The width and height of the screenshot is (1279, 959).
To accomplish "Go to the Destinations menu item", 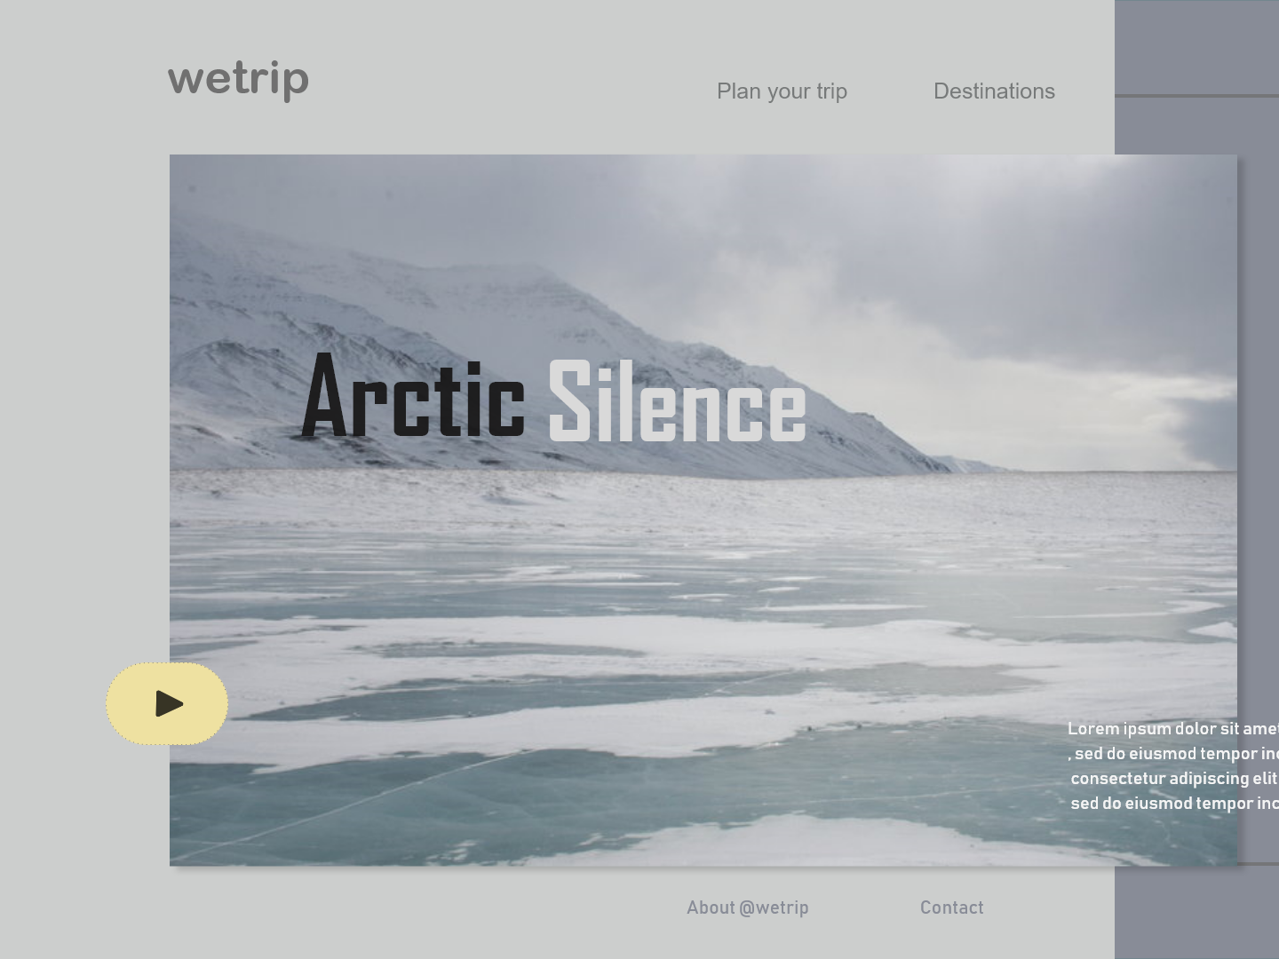I will coord(994,91).
